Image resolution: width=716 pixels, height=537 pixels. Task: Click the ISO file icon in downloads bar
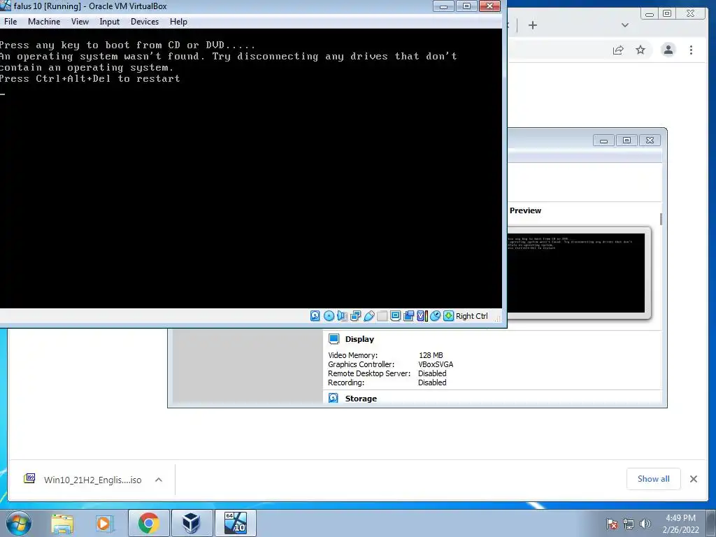(29, 478)
